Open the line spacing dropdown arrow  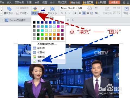[99, 13]
